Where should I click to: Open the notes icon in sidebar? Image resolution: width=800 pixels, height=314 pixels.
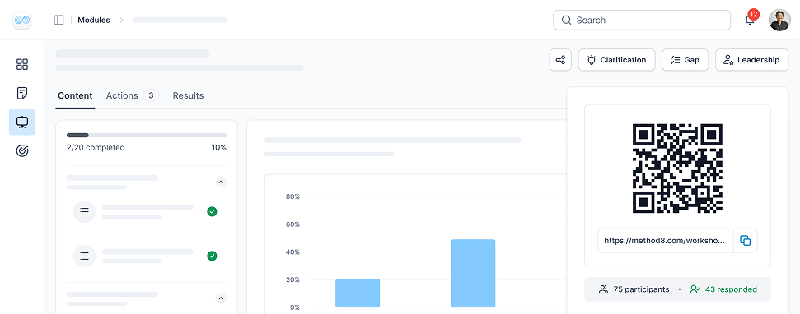tap(22, 93)
